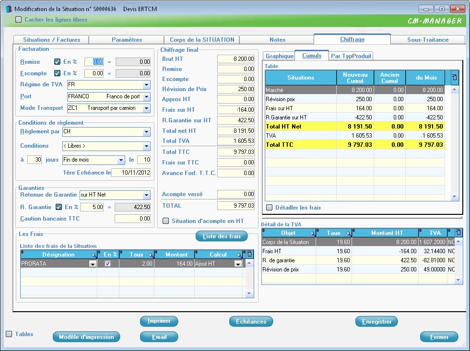Switch to Paramètres tab
The height and width of the screenshot is (351, 470).
(127, 40)
